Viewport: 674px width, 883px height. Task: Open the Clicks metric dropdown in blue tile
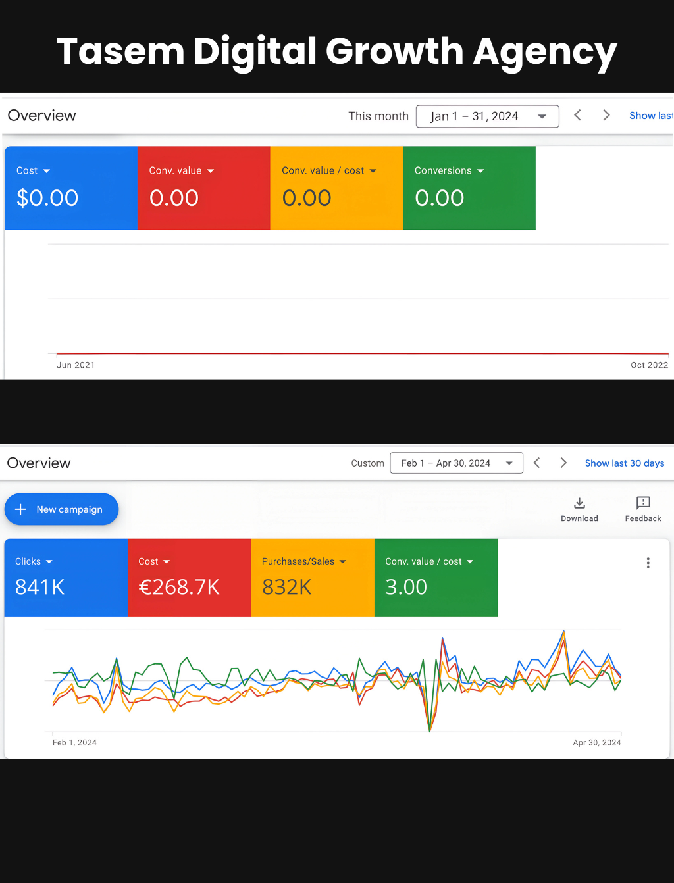click(34, 562)
